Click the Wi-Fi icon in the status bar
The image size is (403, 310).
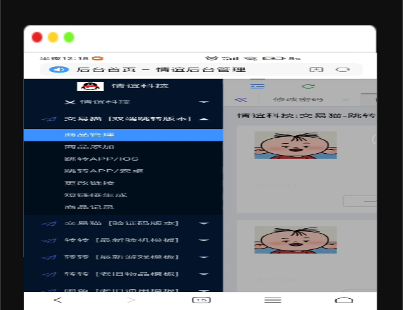pos(250,58)
